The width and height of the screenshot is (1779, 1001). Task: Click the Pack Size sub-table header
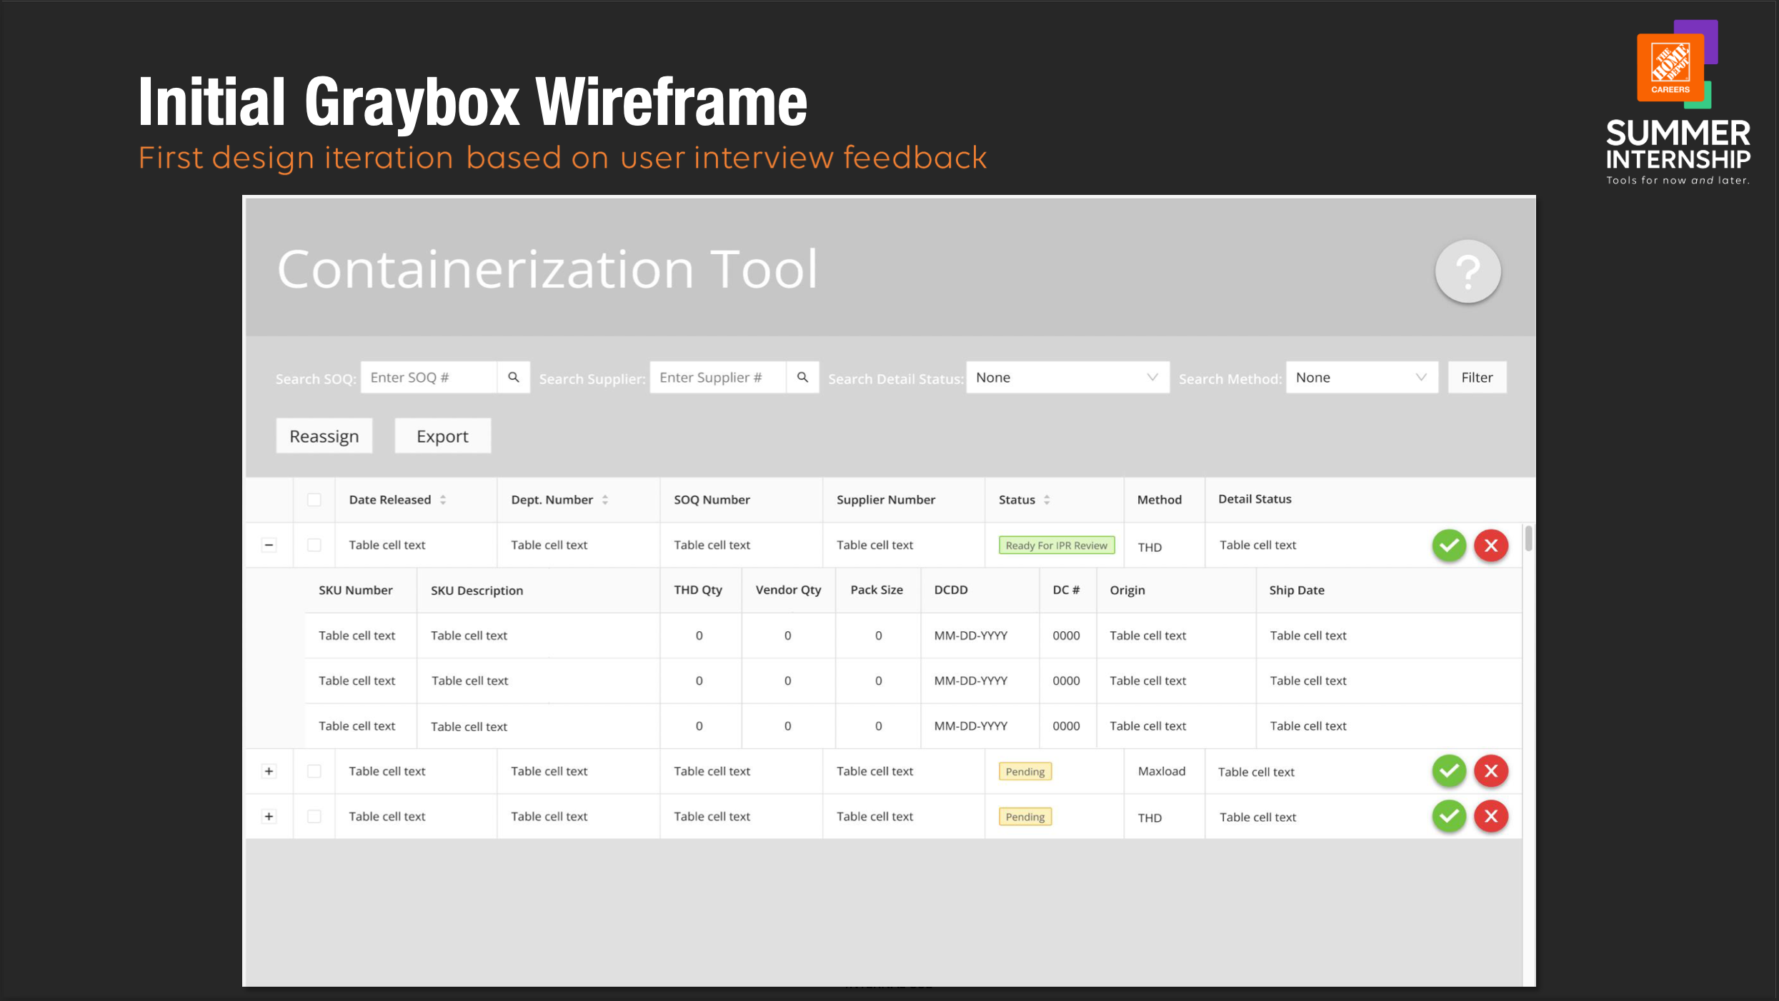pyautogui.click(x=877, y=590)
